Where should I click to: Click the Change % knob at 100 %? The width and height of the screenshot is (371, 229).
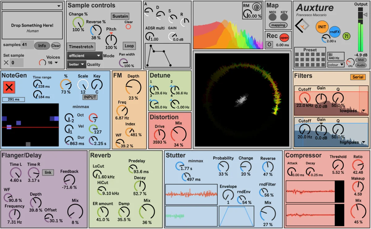[78, 22]
